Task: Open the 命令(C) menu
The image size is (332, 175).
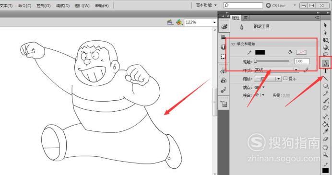Action: (25, 6)
